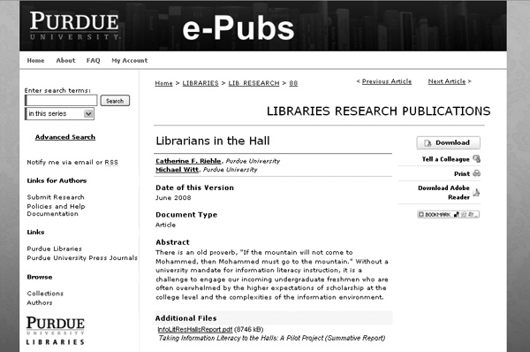Click the Purdue University logo in header
The height and width of the screenshot is (352, 530).
(x=74, y=26)
